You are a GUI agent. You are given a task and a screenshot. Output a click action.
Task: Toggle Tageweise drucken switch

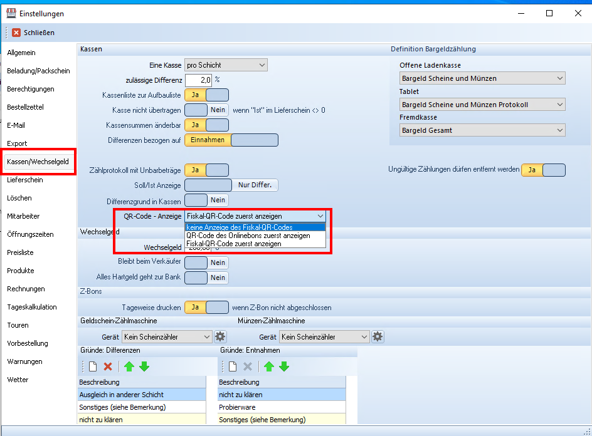coord(206,308)
